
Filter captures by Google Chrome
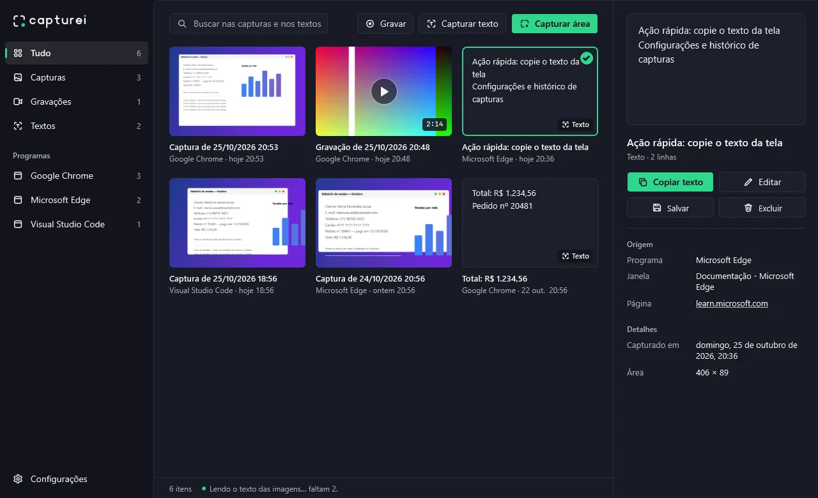(77, 176)
